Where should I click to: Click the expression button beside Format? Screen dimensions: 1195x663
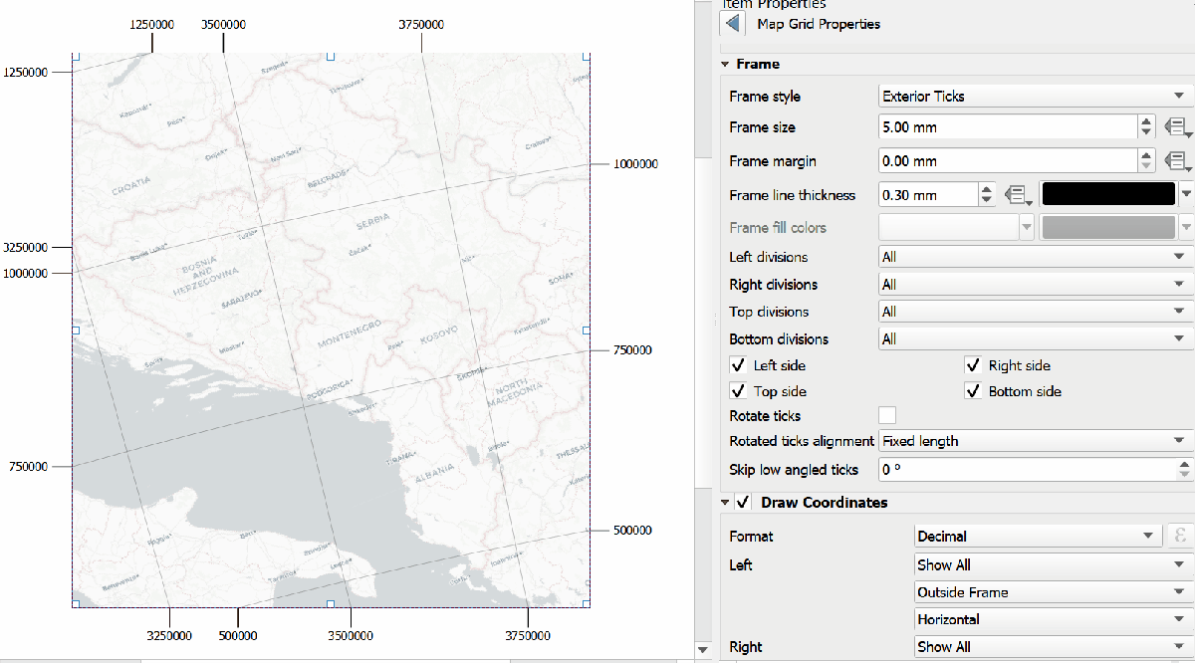coord(1178,536)
